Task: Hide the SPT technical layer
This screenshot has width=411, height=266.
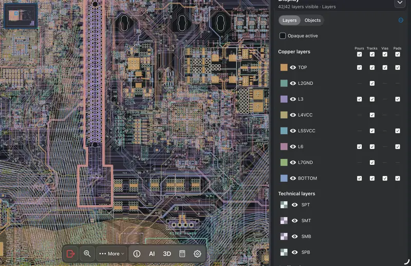Action: pyautogui.click(x=294, y=205)
